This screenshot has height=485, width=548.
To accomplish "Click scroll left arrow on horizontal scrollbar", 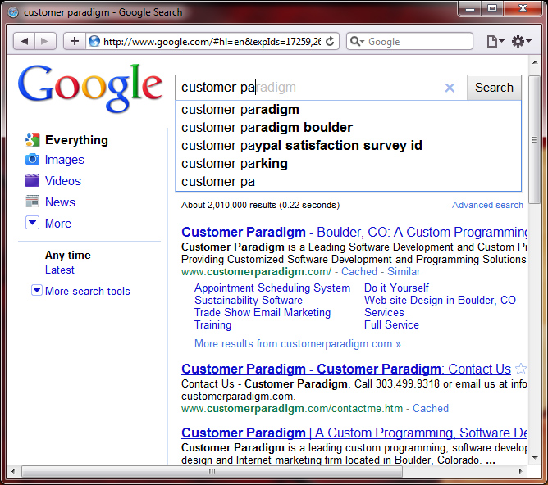I will point(13,471).
